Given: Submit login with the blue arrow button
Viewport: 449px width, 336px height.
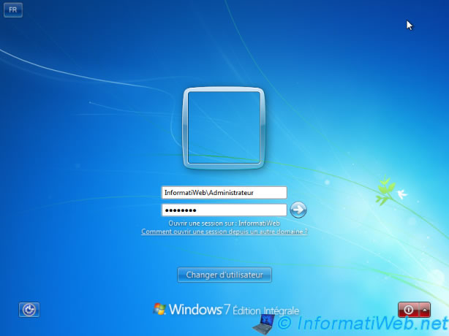Looking at the screenshot, I should pyautogui.click(x=298, y=210).
